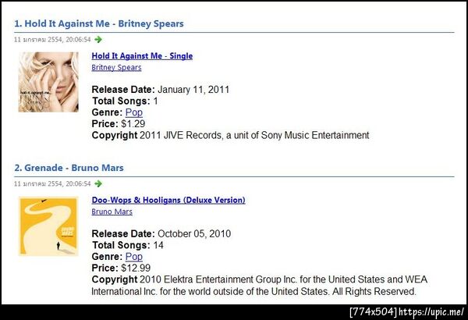Open the "Hold It Against Me - Single" link
Viewport: 468px width, 320px height.
142,56
